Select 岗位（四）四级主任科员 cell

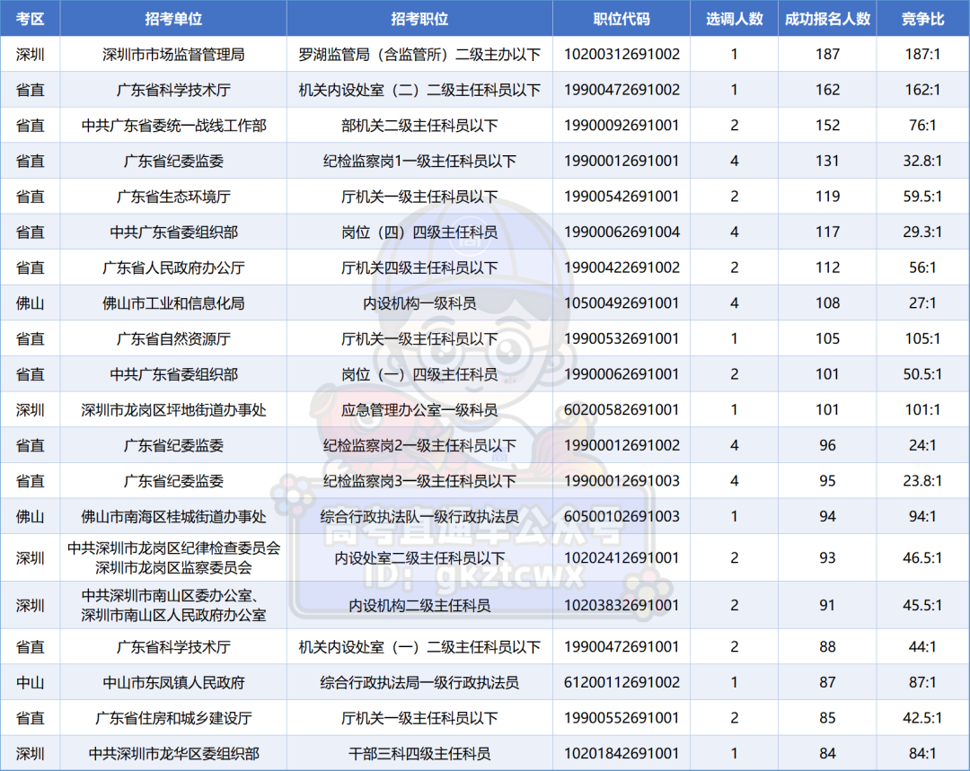419,232
